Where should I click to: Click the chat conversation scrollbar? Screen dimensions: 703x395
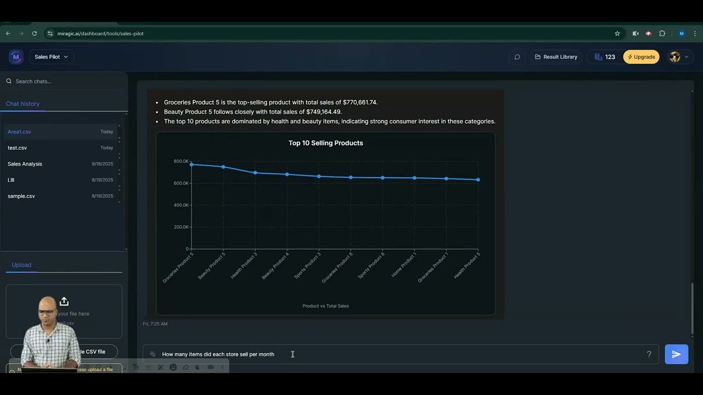pyautogui.click(x=693, y=308)
